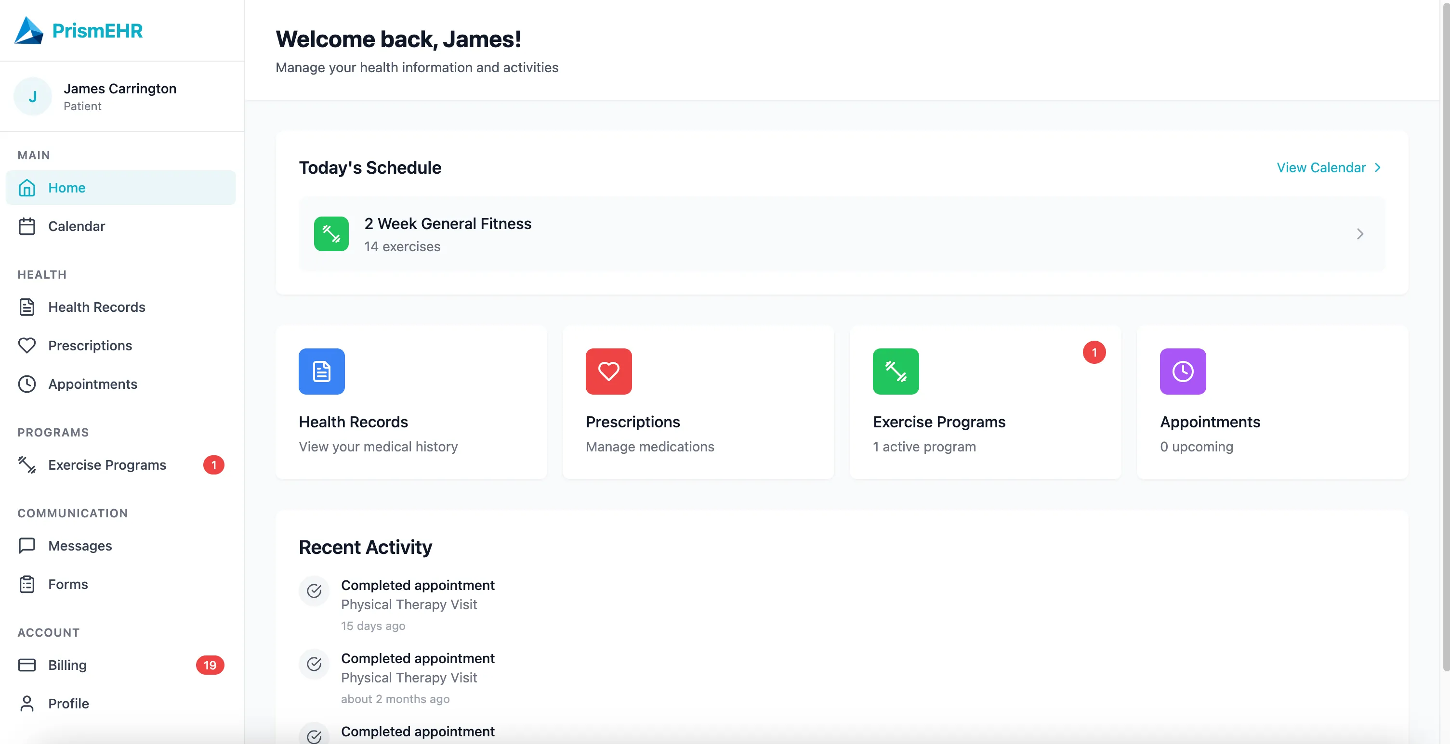Select Exercise Programs in the sidebar
Screen dimensions: 1450x744
pos(121,465)
